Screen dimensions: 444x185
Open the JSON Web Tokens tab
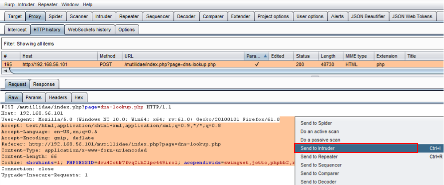[413, 16]
